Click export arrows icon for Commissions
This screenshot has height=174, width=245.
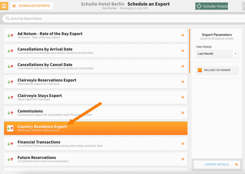(x=10, y=113)
